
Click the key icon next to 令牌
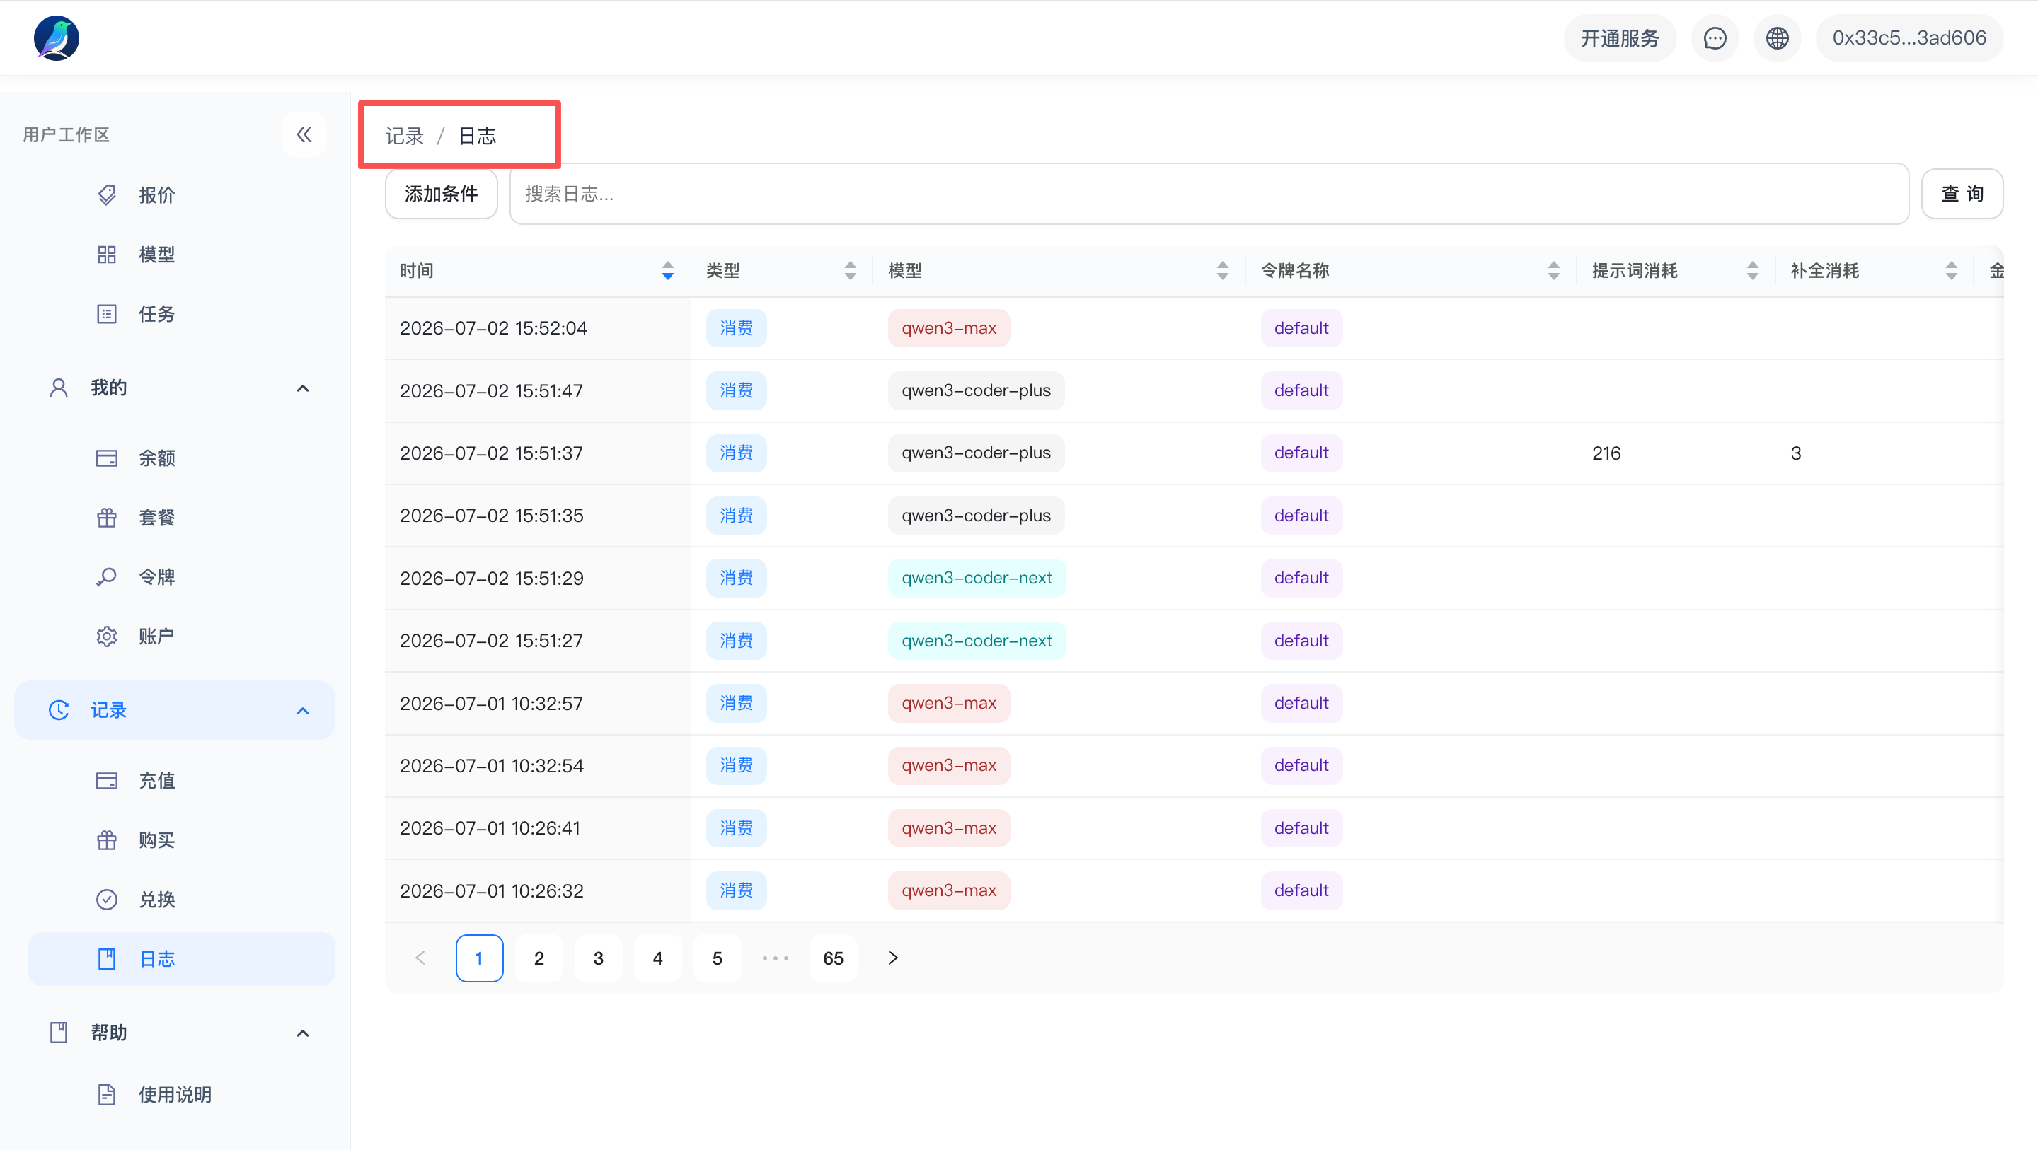107,576
